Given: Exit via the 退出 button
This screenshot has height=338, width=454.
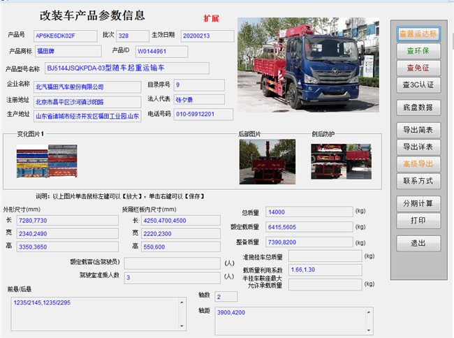Looking at the screenshot, I should point(418,243).
